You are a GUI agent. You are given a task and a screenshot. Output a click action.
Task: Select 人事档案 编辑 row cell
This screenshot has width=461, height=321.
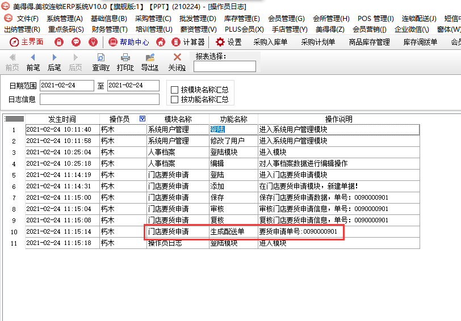coord(233,163)
